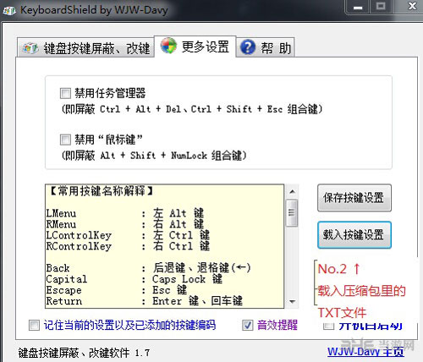Click the KeyboardShield app icon in title bar

click(9, 11)
